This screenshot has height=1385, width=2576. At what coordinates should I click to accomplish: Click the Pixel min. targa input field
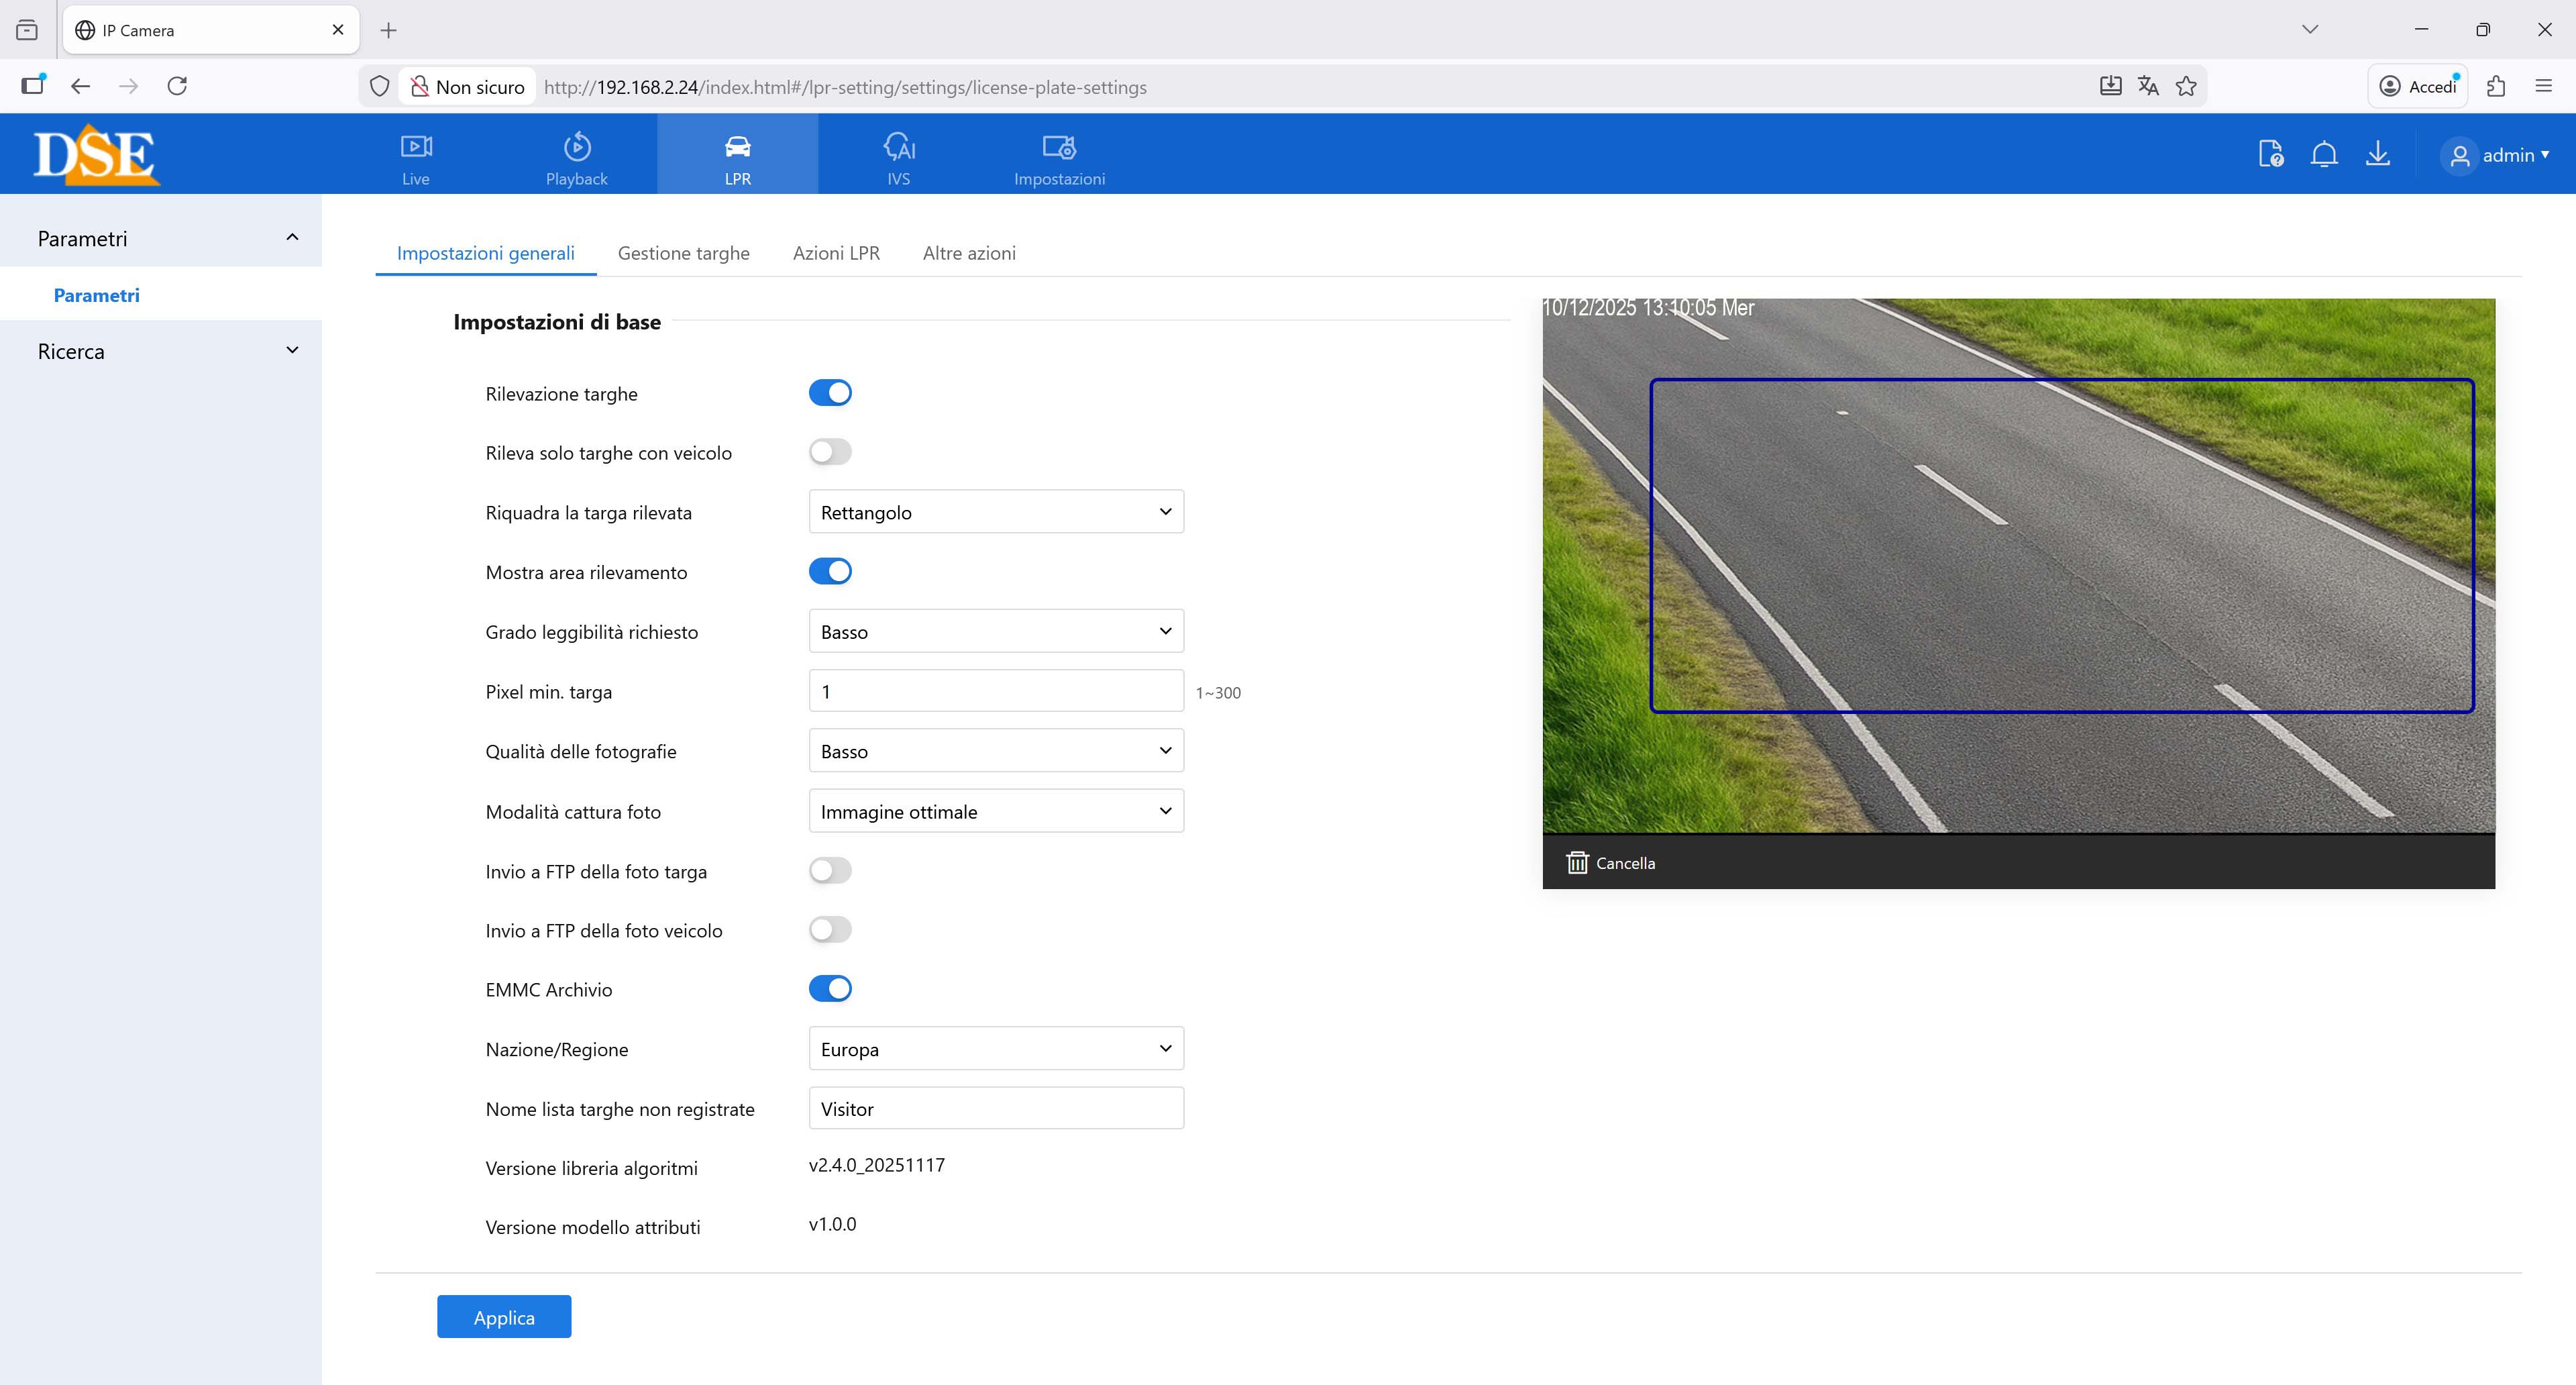pyautogui.click(x=995, y=691)
